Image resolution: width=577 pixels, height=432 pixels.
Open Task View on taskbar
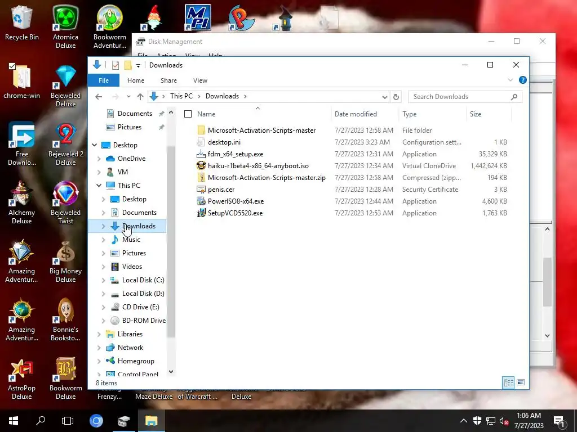[x=68, y=421]
